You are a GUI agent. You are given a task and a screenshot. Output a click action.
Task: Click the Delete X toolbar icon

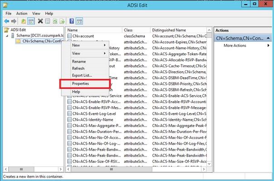[40, 21]
